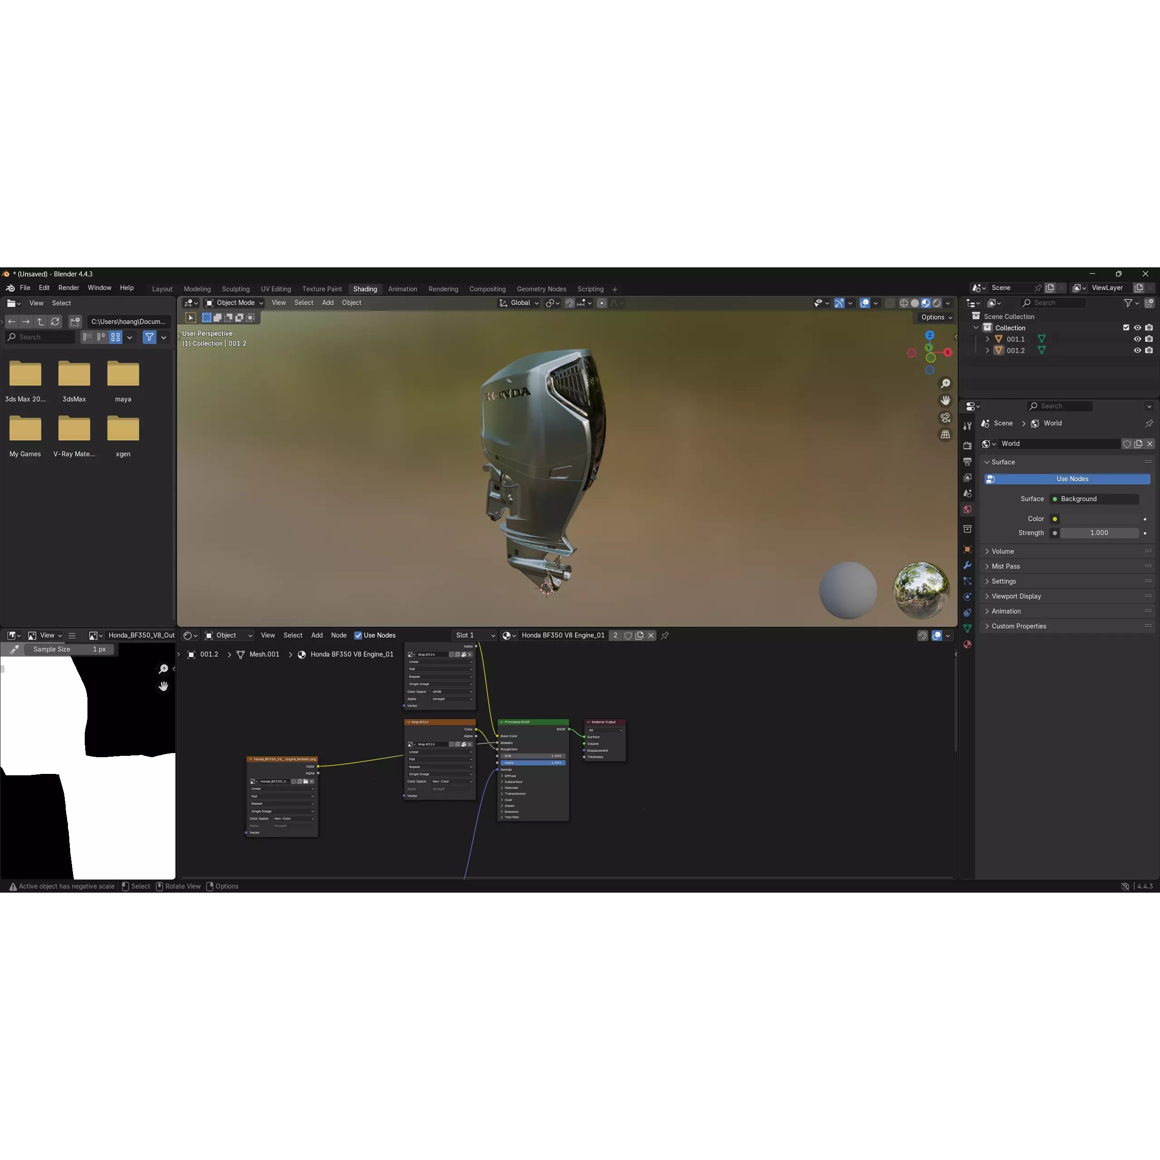Click the create new folder icon
The image size is (1160, 1160).
tap(75, 322)
